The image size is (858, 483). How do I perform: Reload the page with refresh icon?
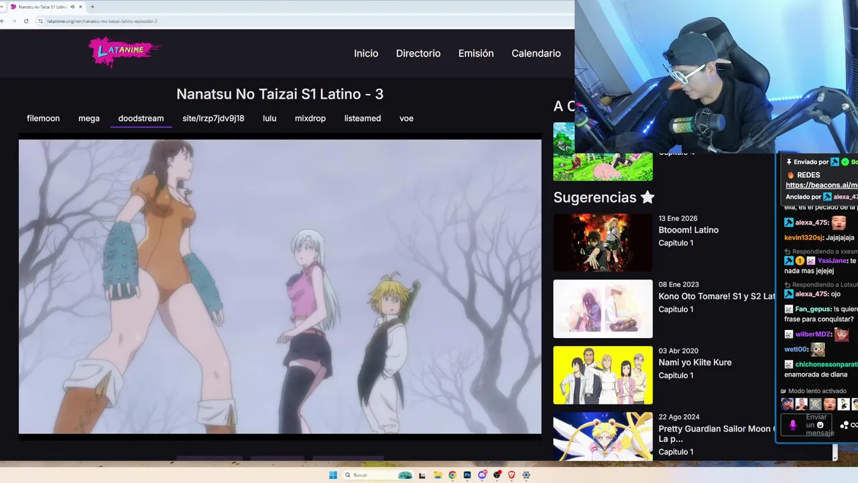click(26, 21)
